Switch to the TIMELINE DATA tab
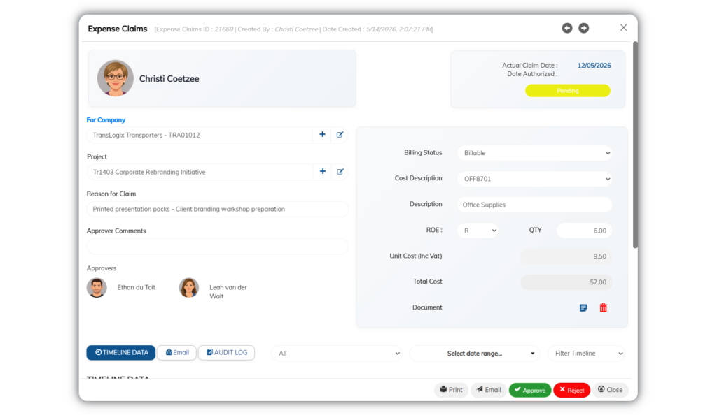The height and width of the screenshot is (415, 717). click(x=121, y=353)
